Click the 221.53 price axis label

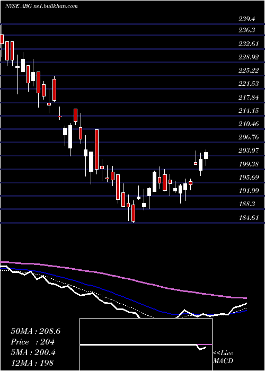(248, 83)
